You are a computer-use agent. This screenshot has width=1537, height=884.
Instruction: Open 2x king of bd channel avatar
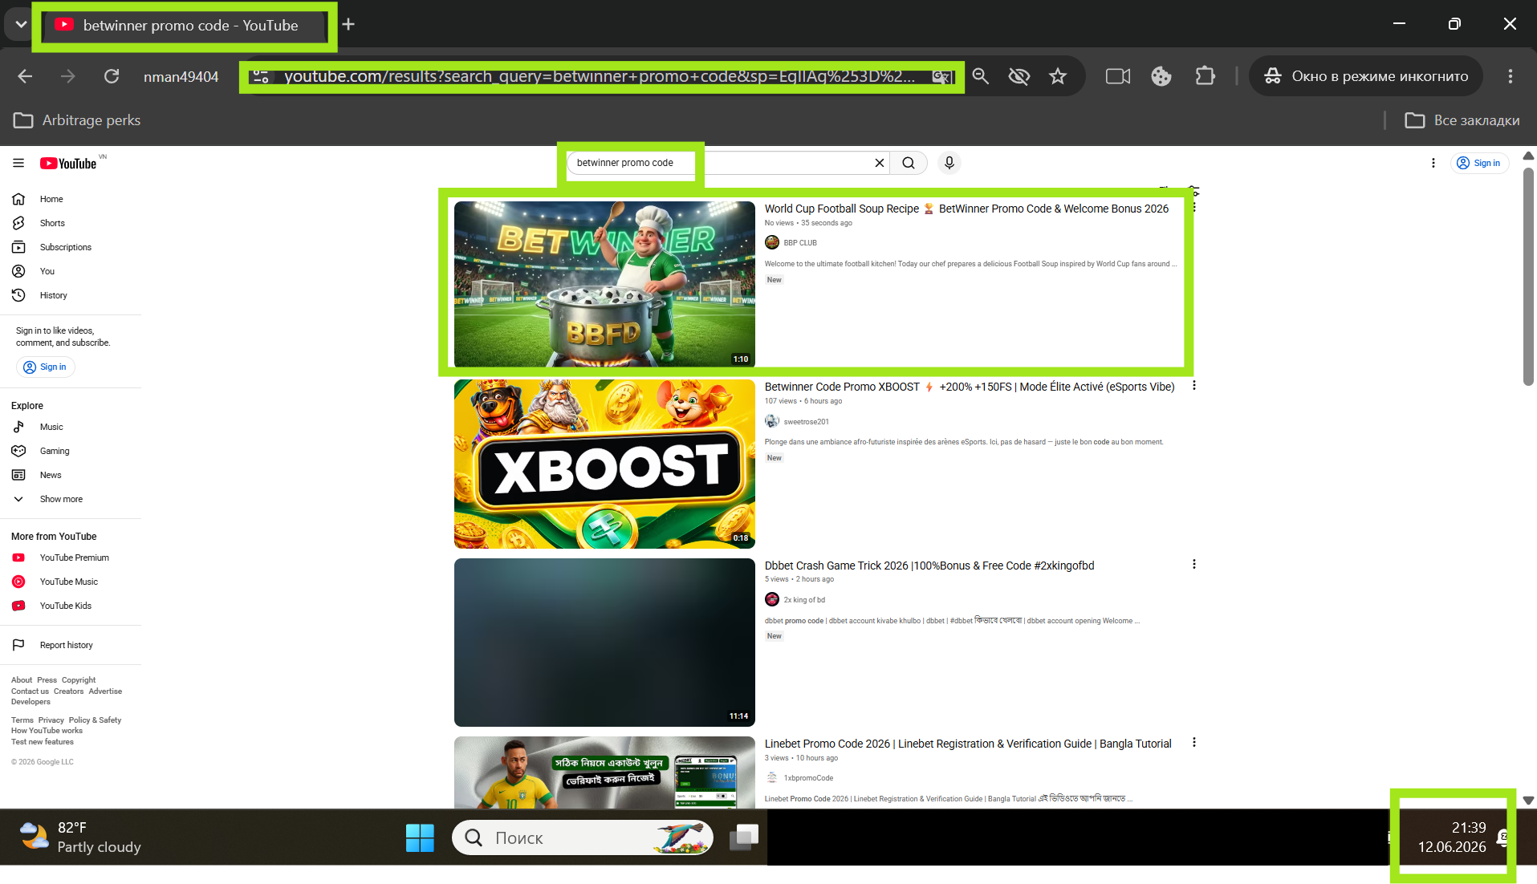tap(772, 599)
